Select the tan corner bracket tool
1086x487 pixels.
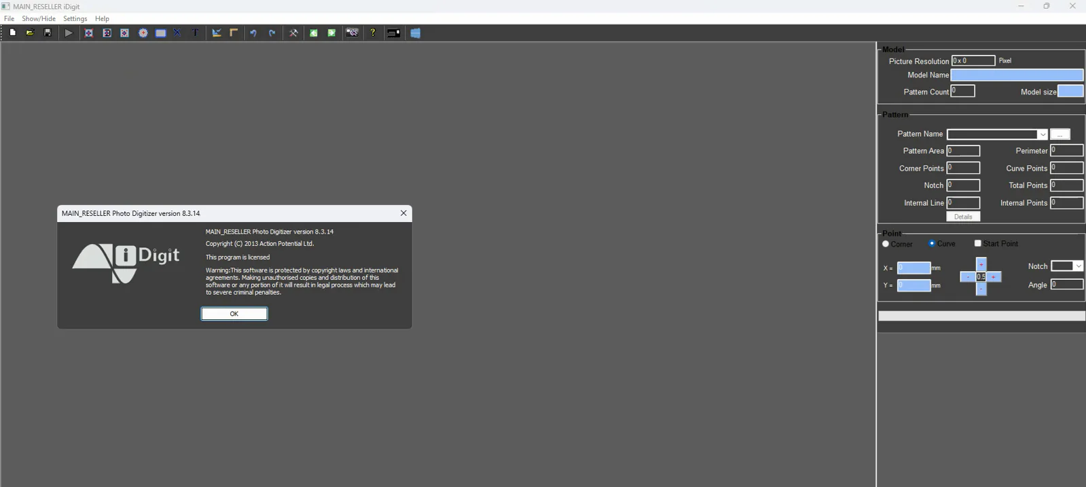pyautogui.click(x=234, y=33)
